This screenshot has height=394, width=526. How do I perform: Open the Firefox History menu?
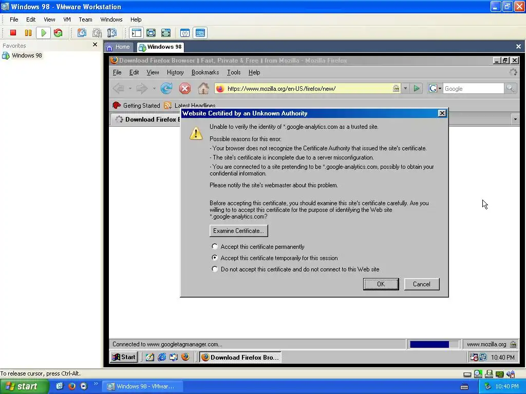[175, 72]
